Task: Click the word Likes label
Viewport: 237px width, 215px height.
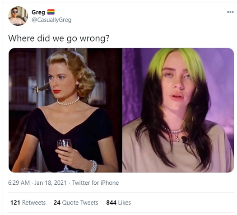Action: [x=125, y=203]
